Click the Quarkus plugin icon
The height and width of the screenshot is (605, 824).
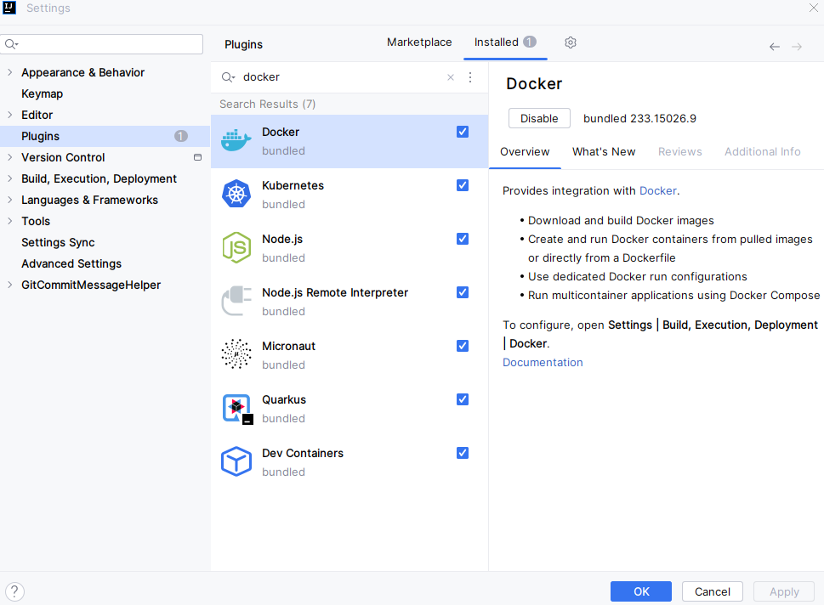tap(236, 408)
